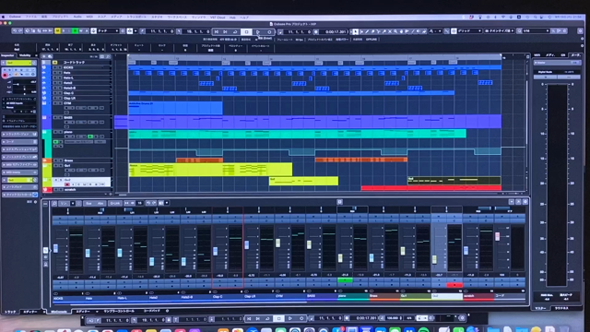Click the Undo arrow in toolbar
Screen dimensions: 590x332
pos(15,30)
